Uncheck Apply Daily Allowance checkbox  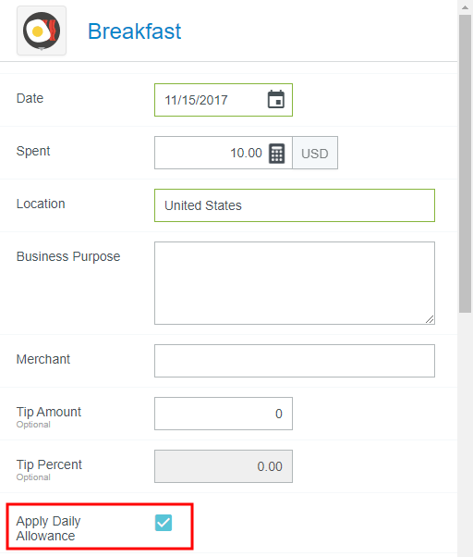164,523
